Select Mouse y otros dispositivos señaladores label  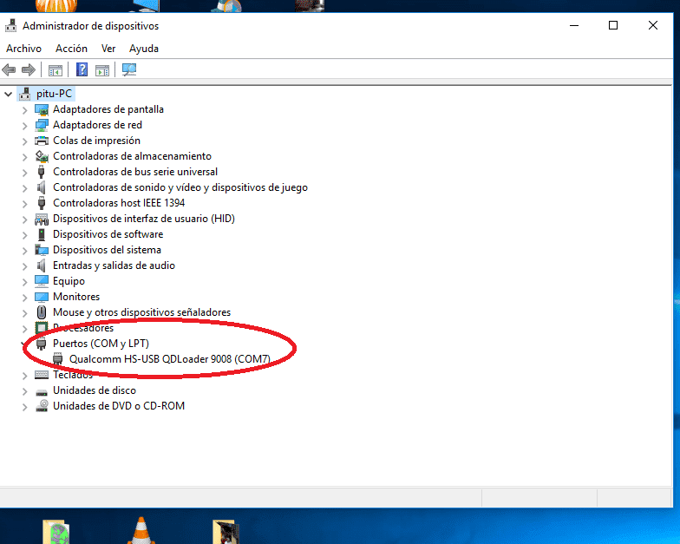point(141,312)
